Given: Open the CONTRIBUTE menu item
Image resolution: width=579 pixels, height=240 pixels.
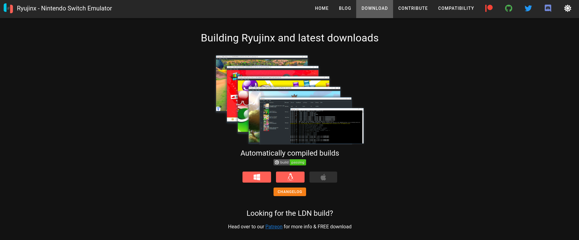Looking at the screenshot, I should (413, 8).
